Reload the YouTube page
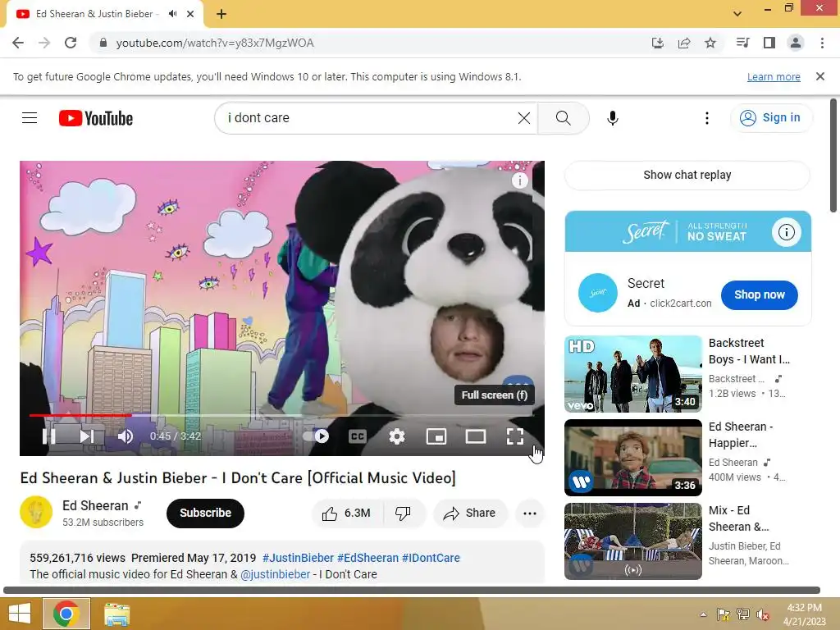Viewport: 840px width, 630px height. coord(71,43)
